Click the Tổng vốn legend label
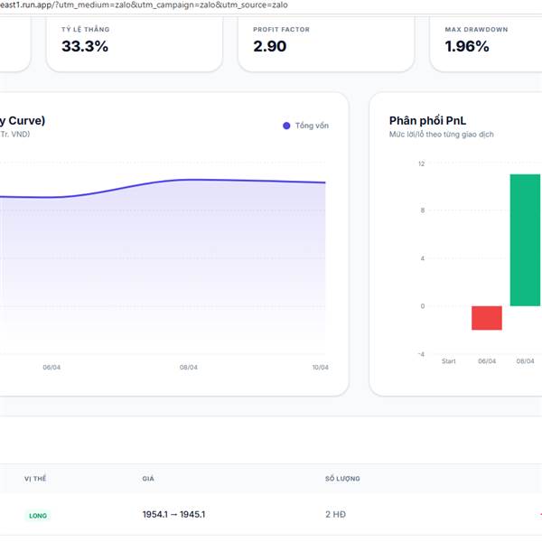Viewport: 542px width, 542px height. click(312, 126)
